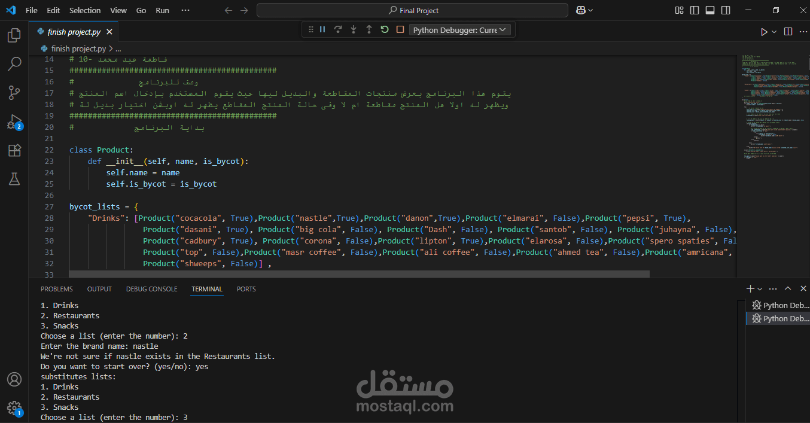Open the editor More Actions ellipsis
This screenshot has height=423, width=810.
coord(803,32)
